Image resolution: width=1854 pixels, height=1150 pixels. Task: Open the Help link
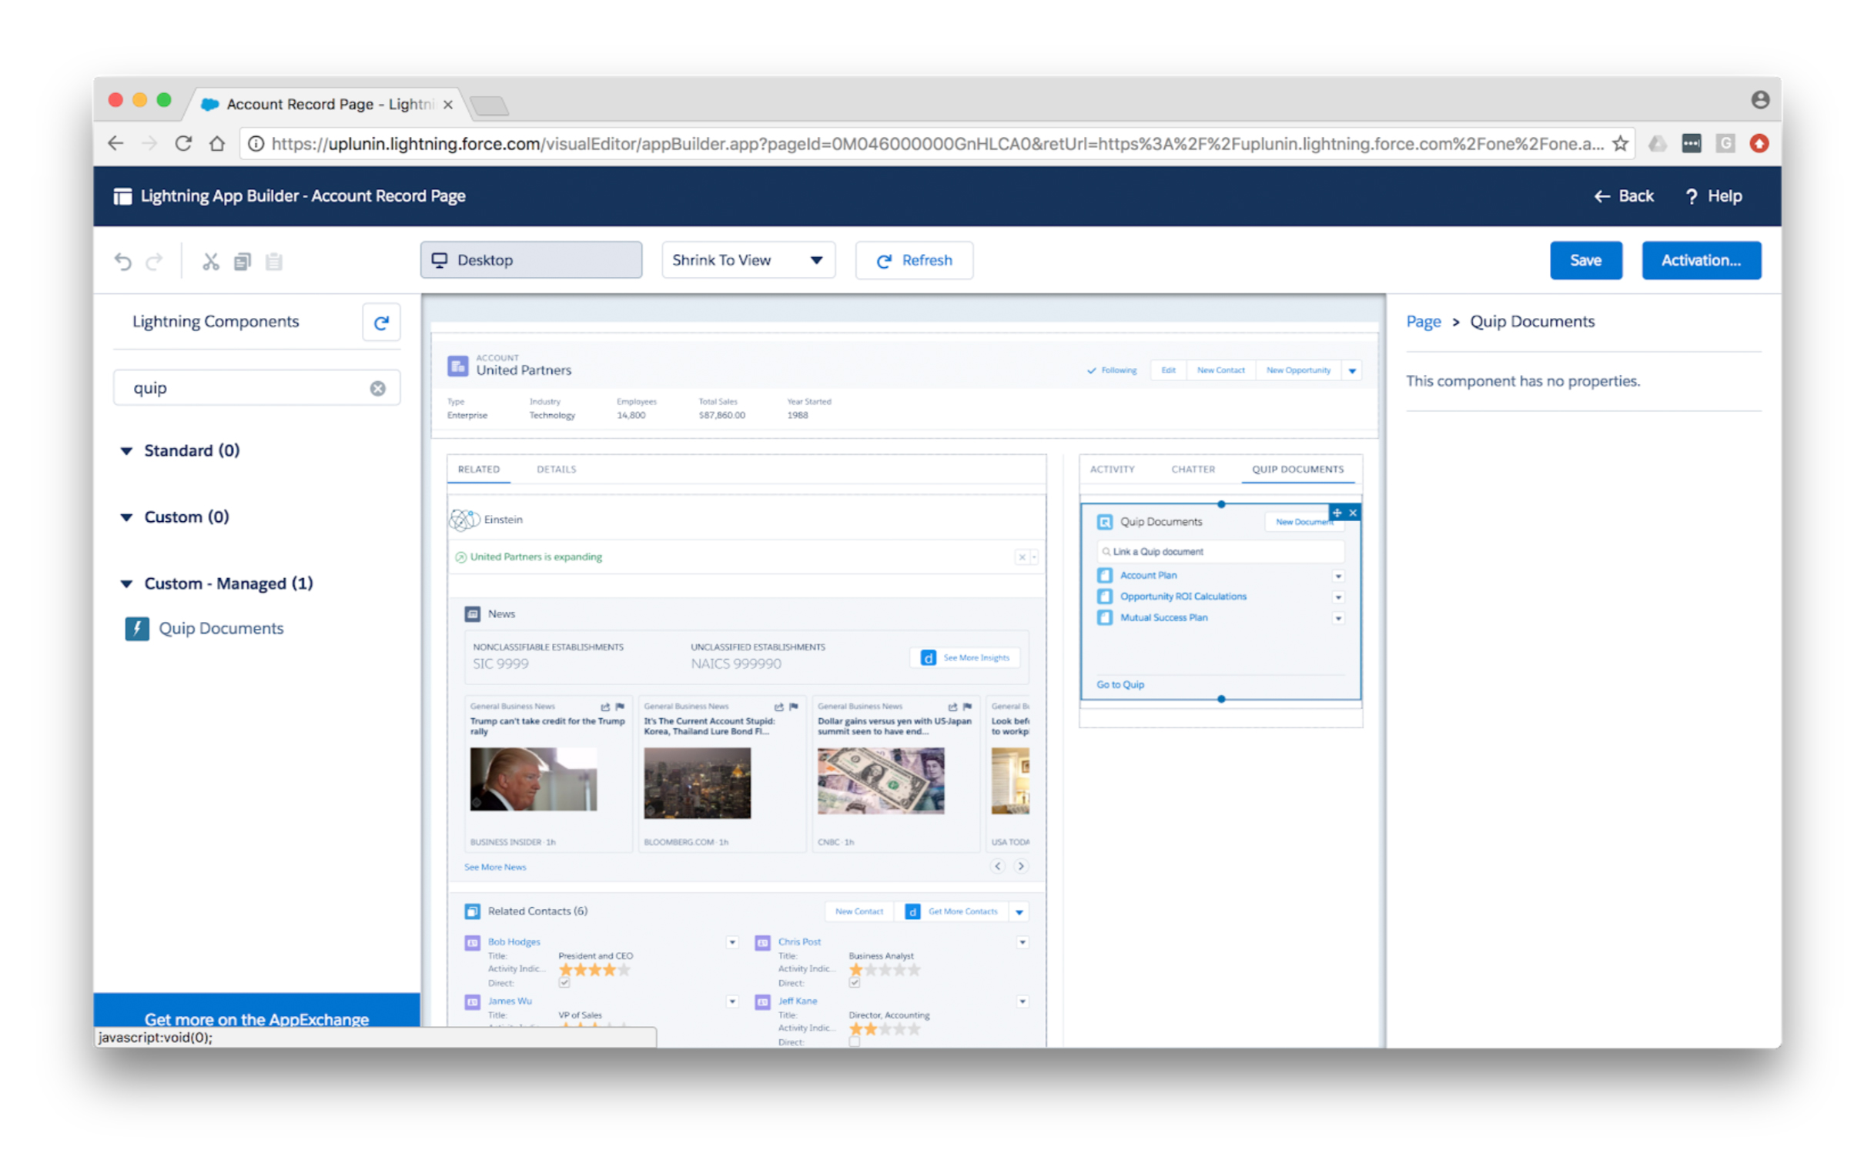point(1714,196)
